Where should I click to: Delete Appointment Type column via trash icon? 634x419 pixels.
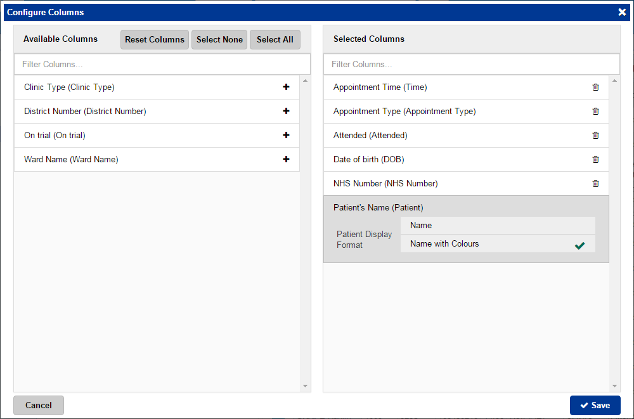point(595,112)
